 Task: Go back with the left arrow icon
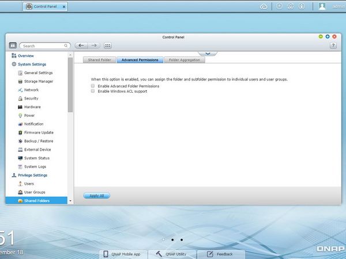click(x=81, y=45)
